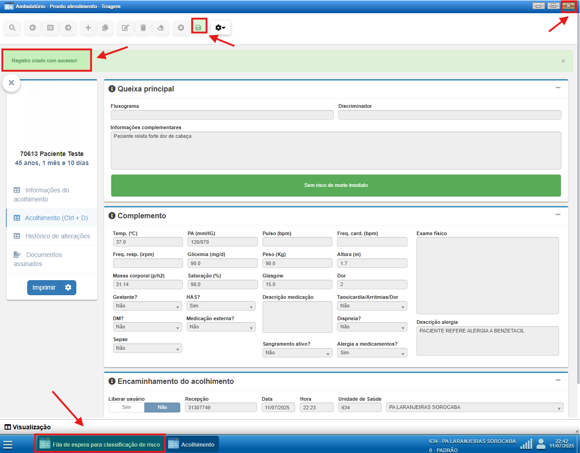Click the Informações complementares text area
Image resolution: width=580 pixels, height=453 pixels.
point(336,151)
